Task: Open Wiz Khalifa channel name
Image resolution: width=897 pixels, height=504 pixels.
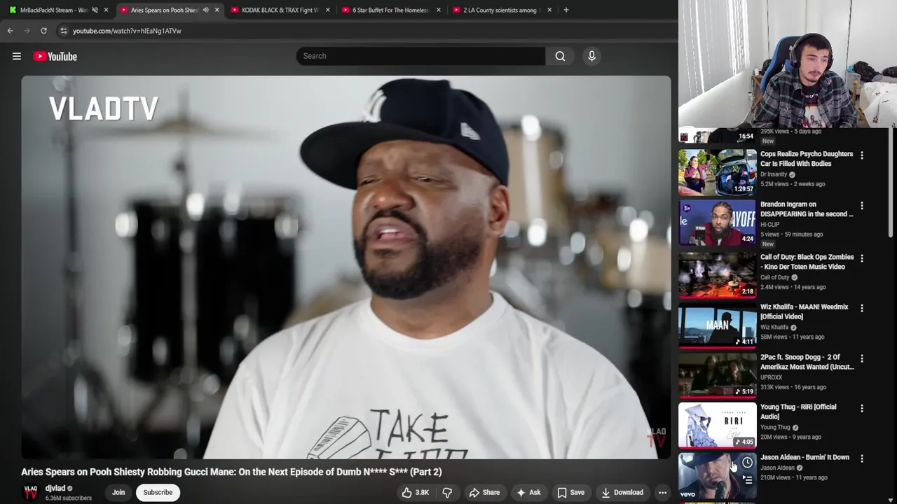Action: coord(774,327)
